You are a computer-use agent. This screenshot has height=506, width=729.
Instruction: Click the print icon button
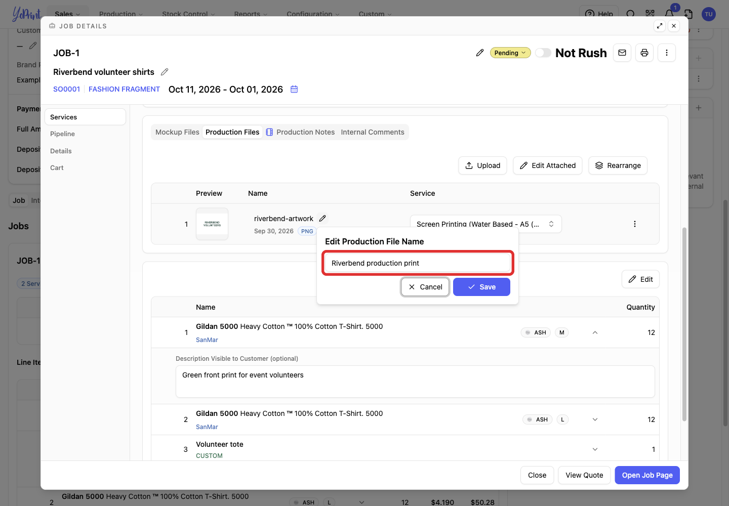pyautogui.click(x=644, y=53)
